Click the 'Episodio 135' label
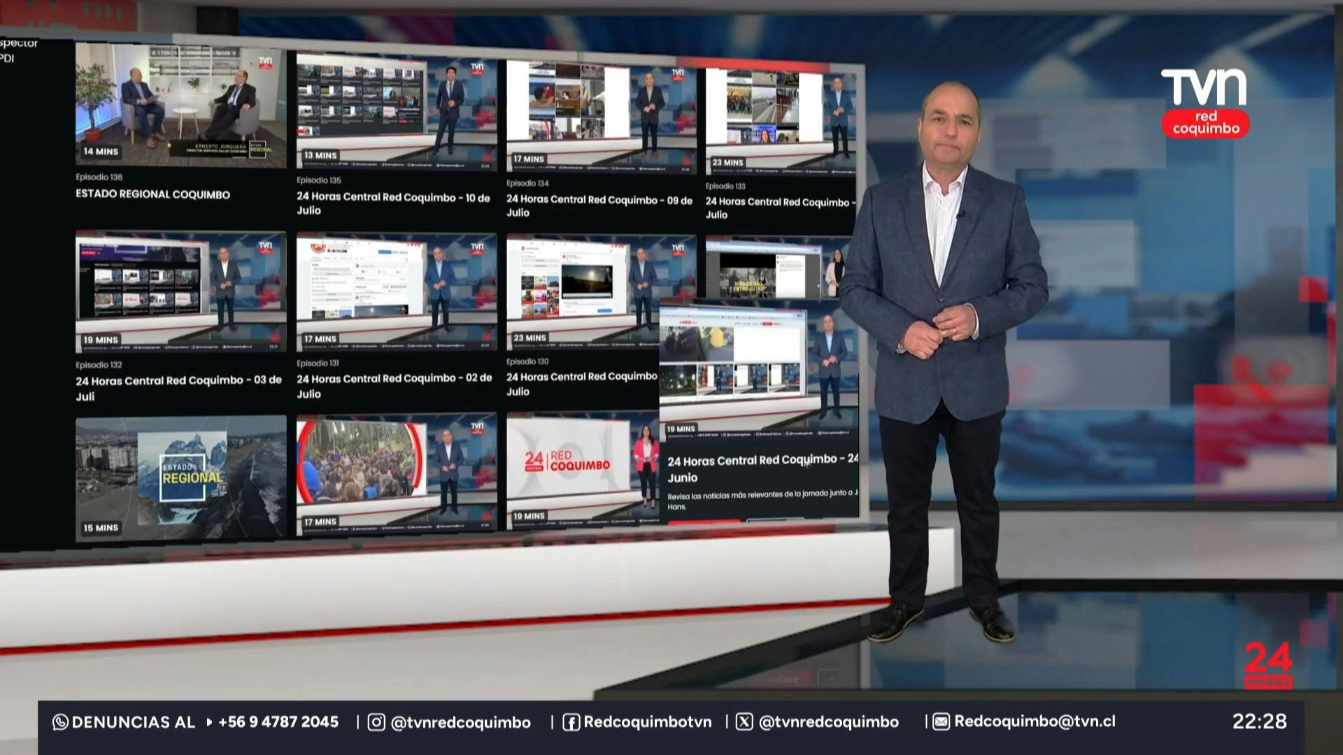The width and height of the screenshot is (1343, 755). pos(318,180)
